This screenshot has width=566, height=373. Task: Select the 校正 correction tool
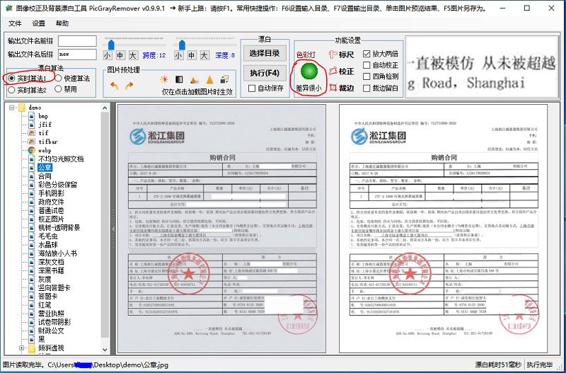pyautogui.click(x=342, y=71)
